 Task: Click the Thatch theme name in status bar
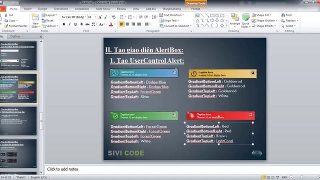[x=21, y=177]
